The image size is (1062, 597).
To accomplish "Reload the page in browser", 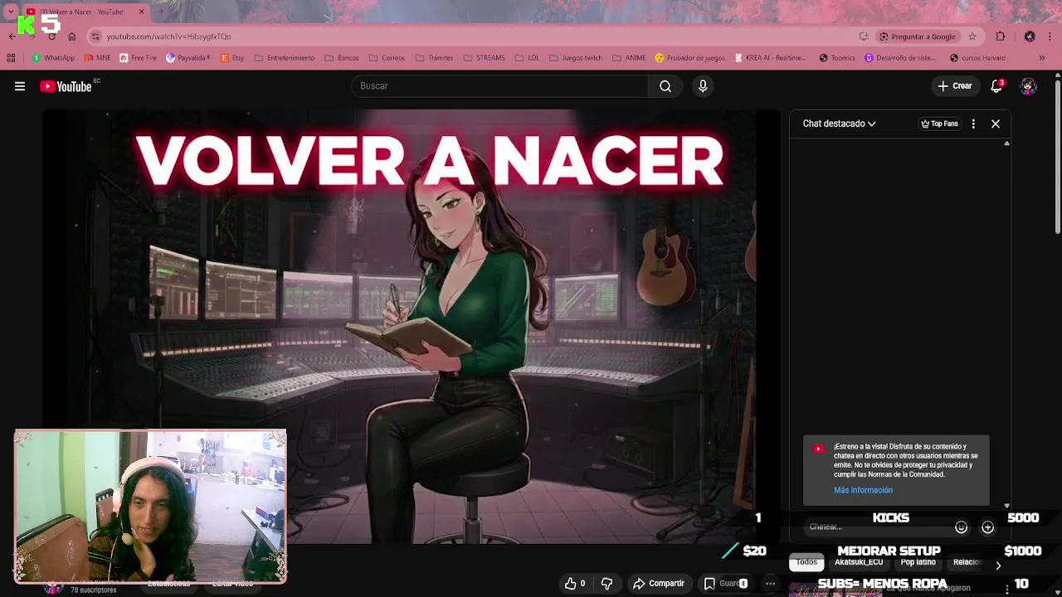I will point(51,36).
